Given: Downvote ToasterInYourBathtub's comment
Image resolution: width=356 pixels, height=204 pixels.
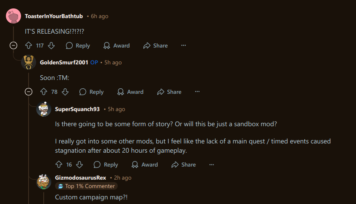Looking at the screenshot, I should 51,45.
